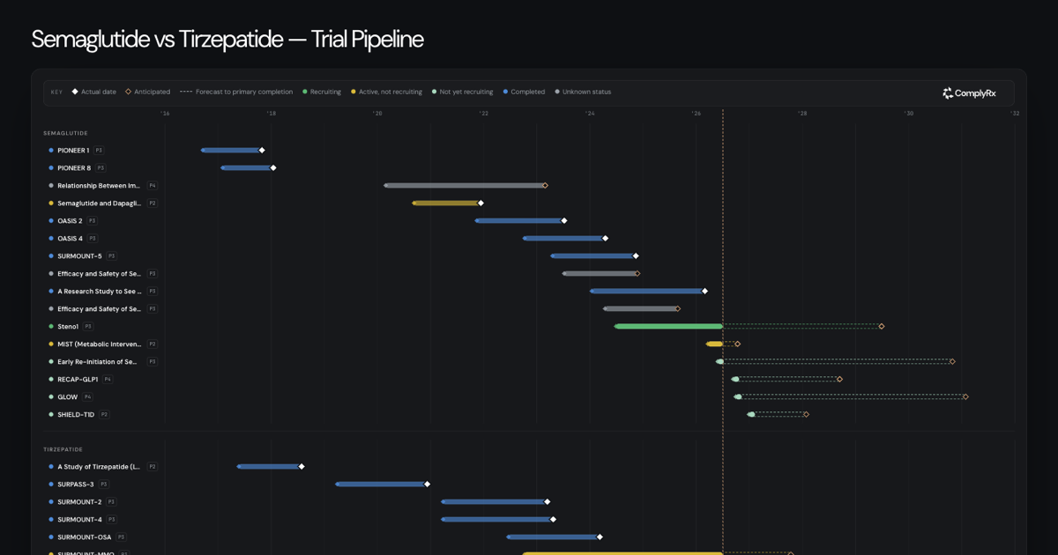Viewport: 1058px width, 555px height.
Task: Select the Completed legend item
Action: (524, 92)
